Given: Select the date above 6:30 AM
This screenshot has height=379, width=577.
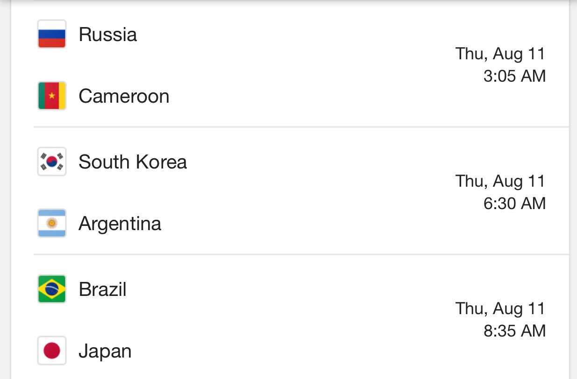Looking at the screenshot, I should pyautogui.click(x=500, y=181).
